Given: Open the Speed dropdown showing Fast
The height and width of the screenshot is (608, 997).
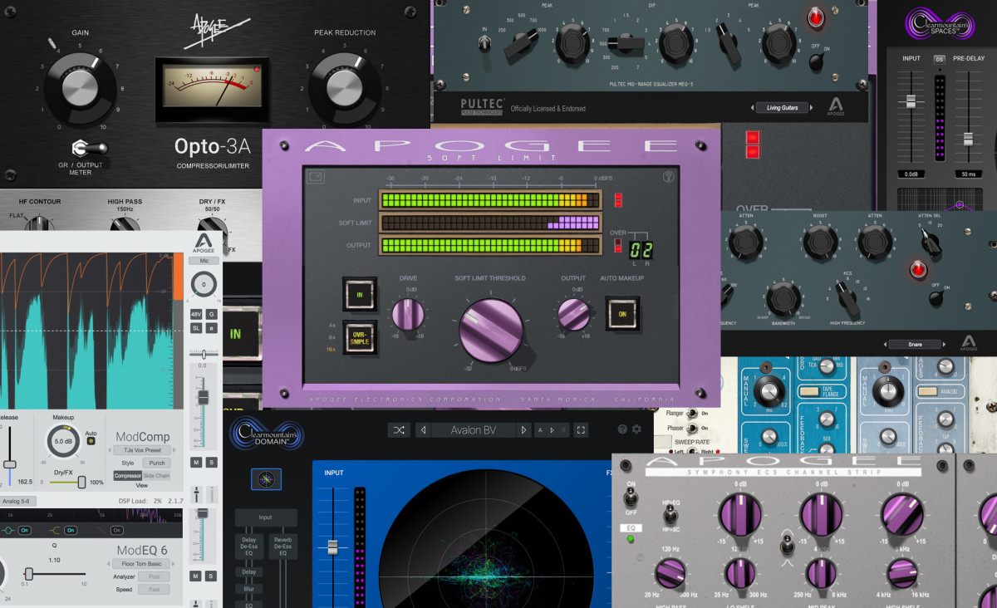Looking at the screenshot, I should (155, 589).
